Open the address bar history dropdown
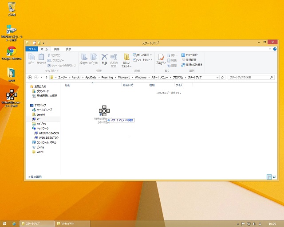284x227 pixels. coord(217,77)
